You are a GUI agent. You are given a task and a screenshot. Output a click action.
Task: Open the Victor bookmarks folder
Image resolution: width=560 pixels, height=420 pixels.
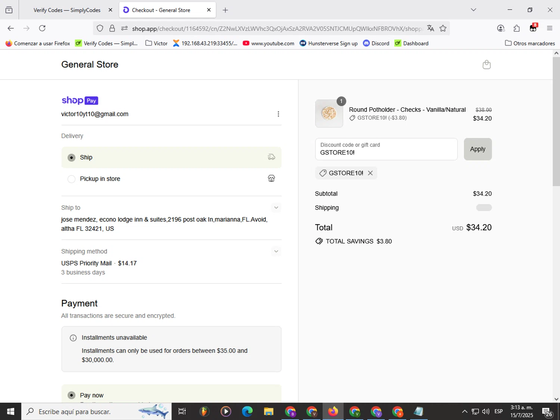(x=156, y=43)
